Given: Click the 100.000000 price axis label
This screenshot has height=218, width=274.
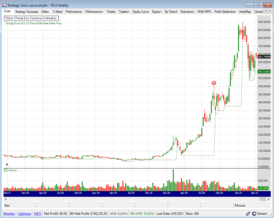Looking at the screenshot, I should 264,151.
